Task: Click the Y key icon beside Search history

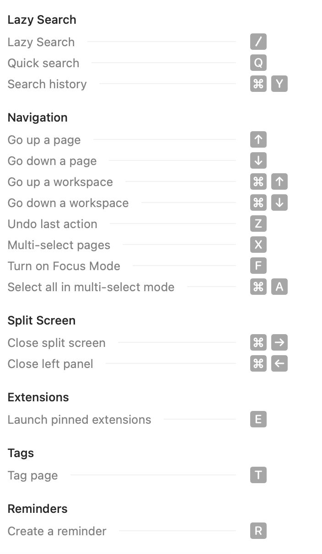Action: pyautogui.click(x=279, y=84)
